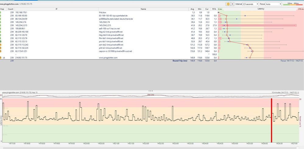304x149 pixels.
Task: Click the bar chart icon on the 216.92.151.75 row
Action: pyautogui.click(x=4, y=58)
